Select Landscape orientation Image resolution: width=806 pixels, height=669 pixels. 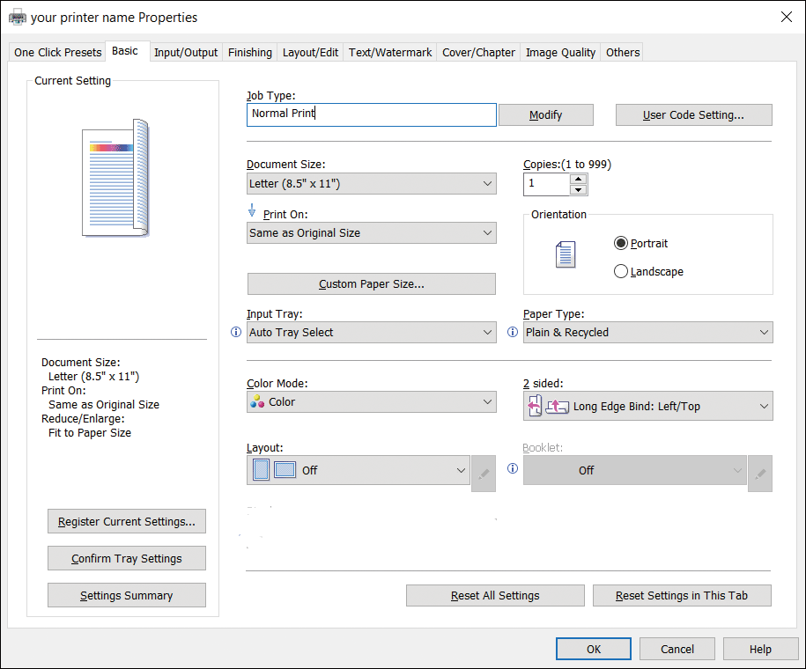click(x=621, y=272)
